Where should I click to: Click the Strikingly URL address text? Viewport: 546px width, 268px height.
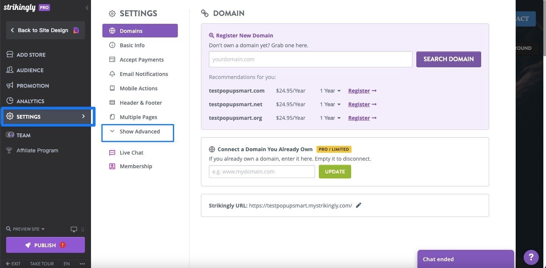tap(300, 206)
